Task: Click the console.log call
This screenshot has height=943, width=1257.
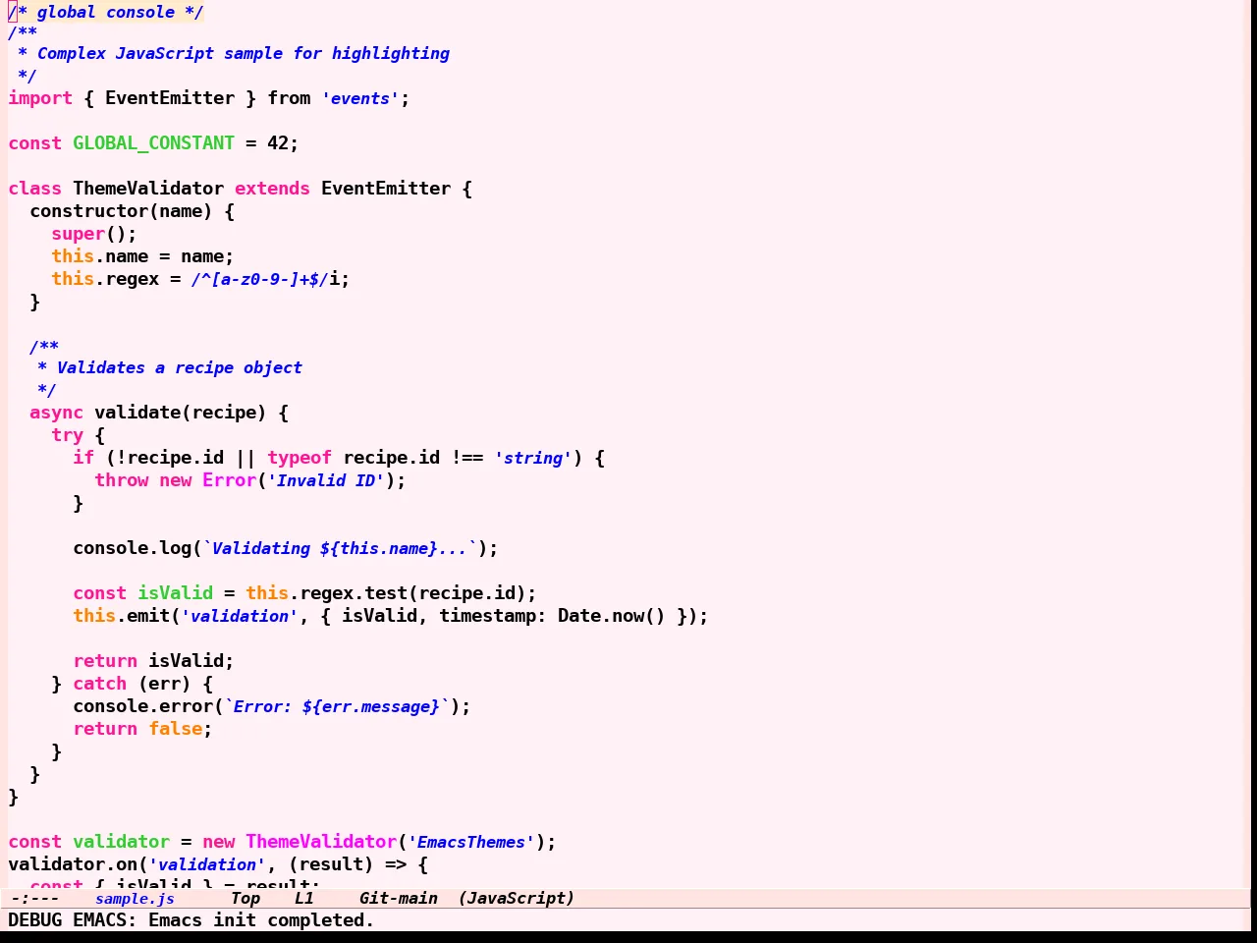Action: click(x=132, y=548)
